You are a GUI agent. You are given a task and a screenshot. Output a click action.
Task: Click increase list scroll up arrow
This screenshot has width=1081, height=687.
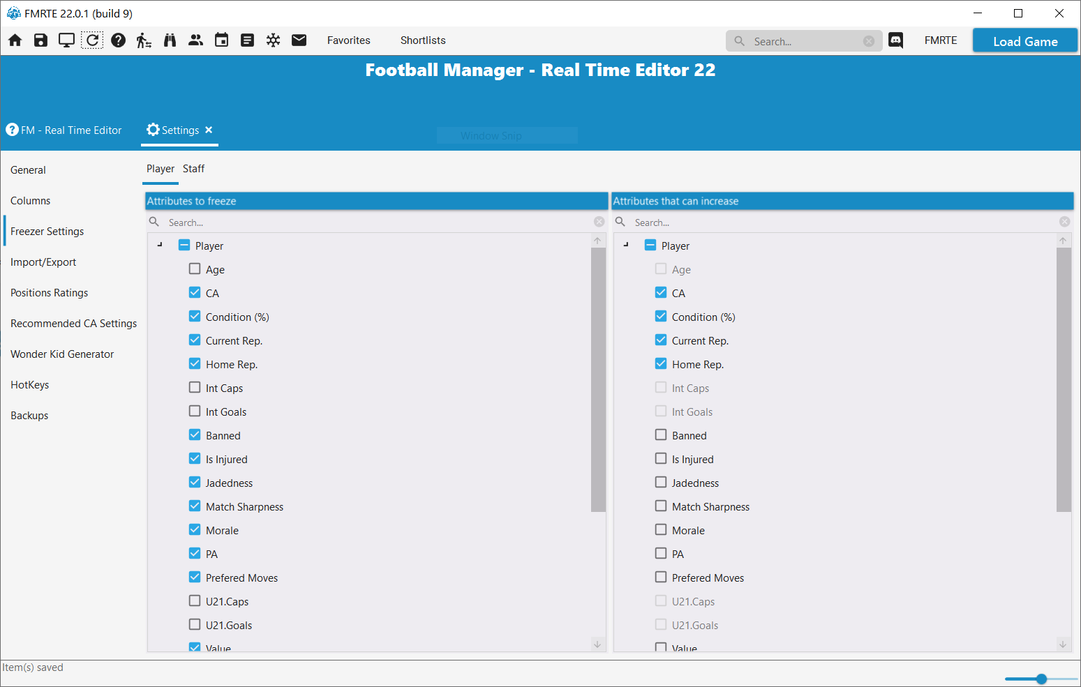coord(1063,241)
